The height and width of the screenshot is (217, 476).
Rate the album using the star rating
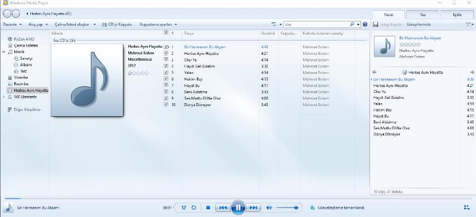138,73
